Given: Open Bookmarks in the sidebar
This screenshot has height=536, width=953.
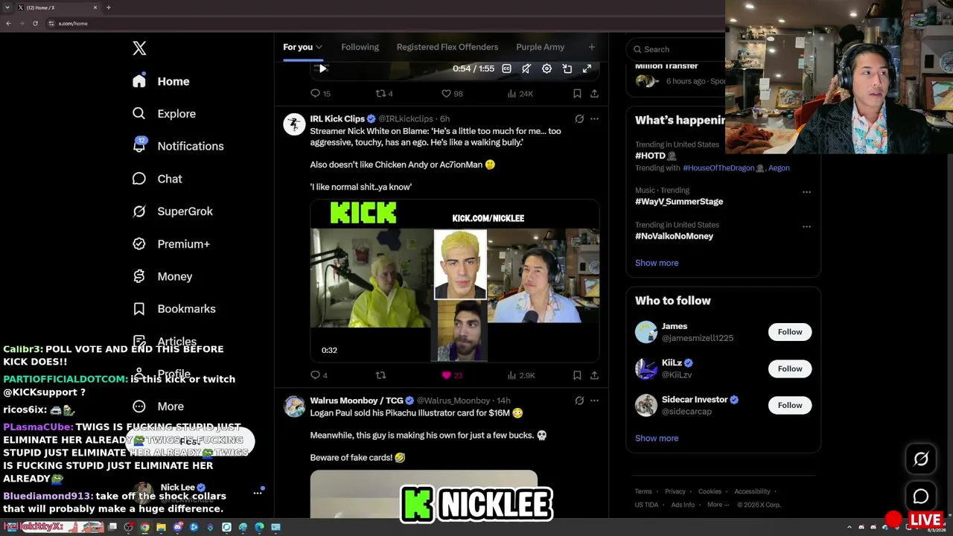Looking at the screenshot, I should click(x=173, y=309).
